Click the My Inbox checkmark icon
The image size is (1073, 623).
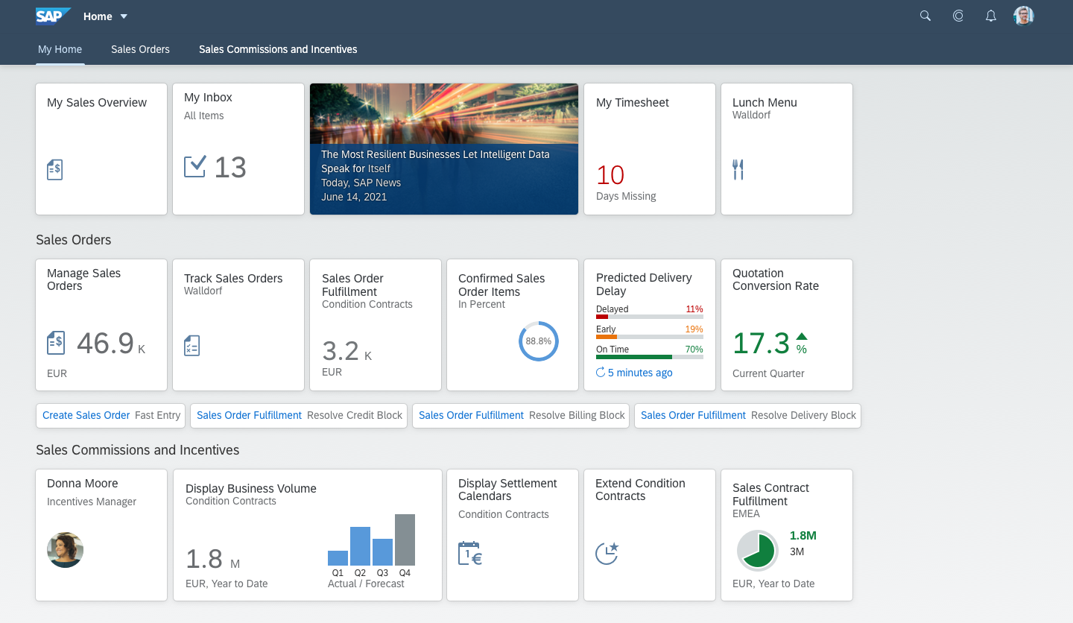tap(194, 167)
